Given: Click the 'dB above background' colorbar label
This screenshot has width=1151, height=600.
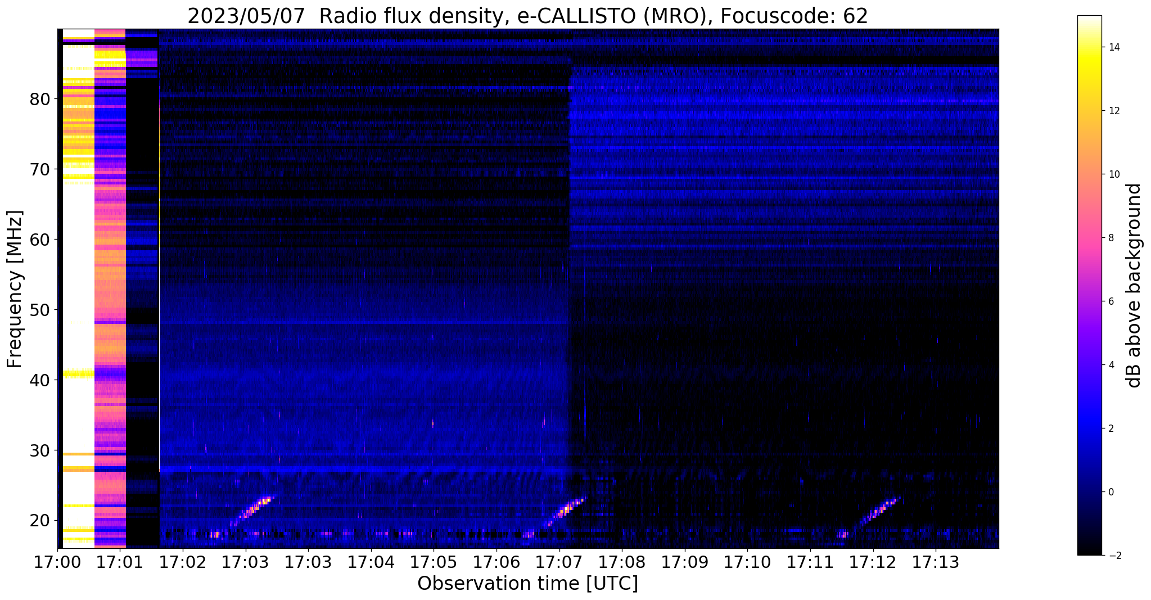Looking at the screenshot, I should [1134, 285].
